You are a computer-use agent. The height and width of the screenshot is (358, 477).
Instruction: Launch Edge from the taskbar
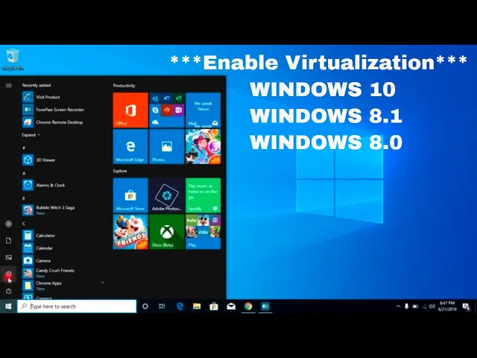click(x=180, y=307)
